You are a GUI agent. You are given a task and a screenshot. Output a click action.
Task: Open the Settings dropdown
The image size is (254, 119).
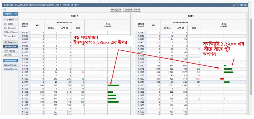(x=116, y=10)
